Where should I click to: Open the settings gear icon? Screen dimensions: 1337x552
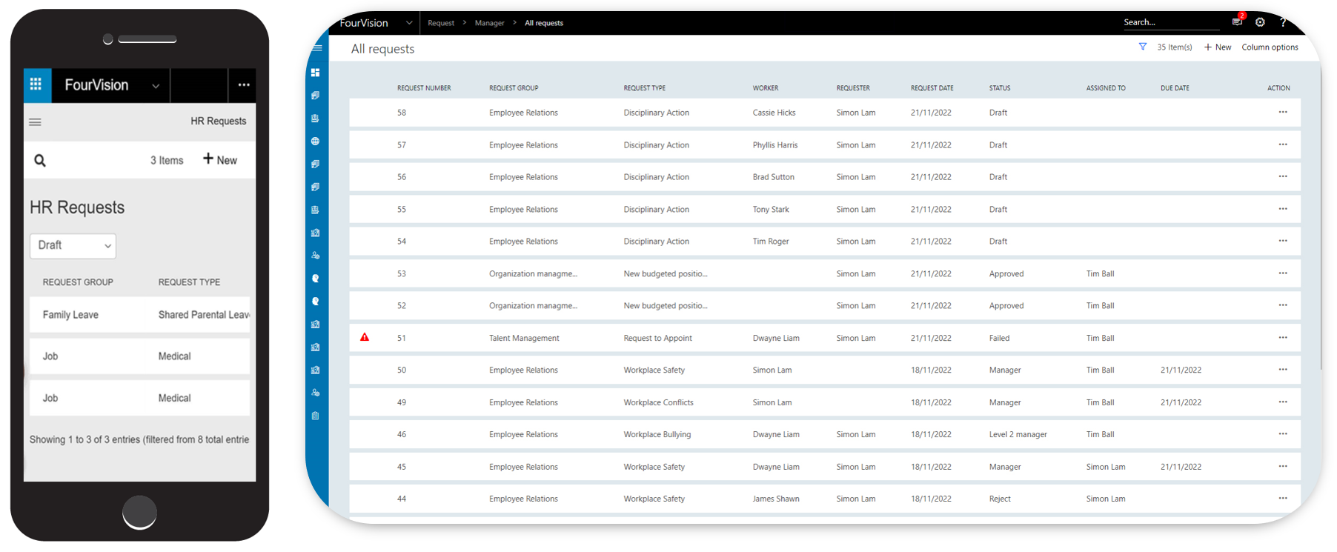tap(1260, 22)
